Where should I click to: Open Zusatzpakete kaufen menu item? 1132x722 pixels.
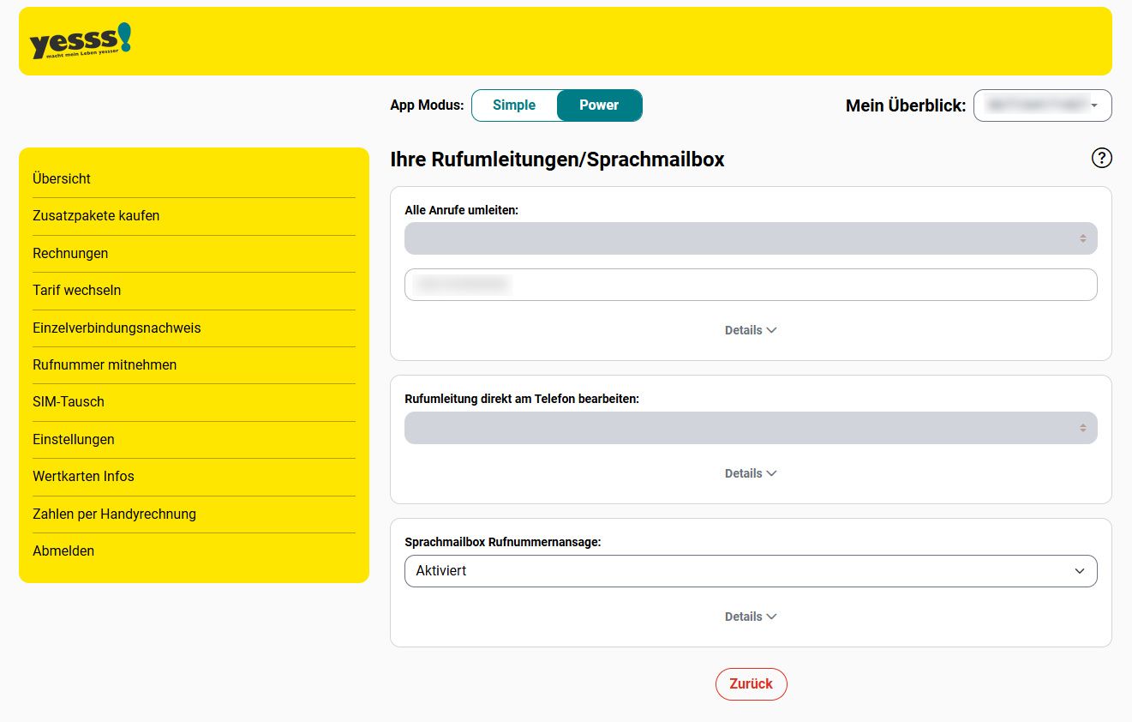96,216
